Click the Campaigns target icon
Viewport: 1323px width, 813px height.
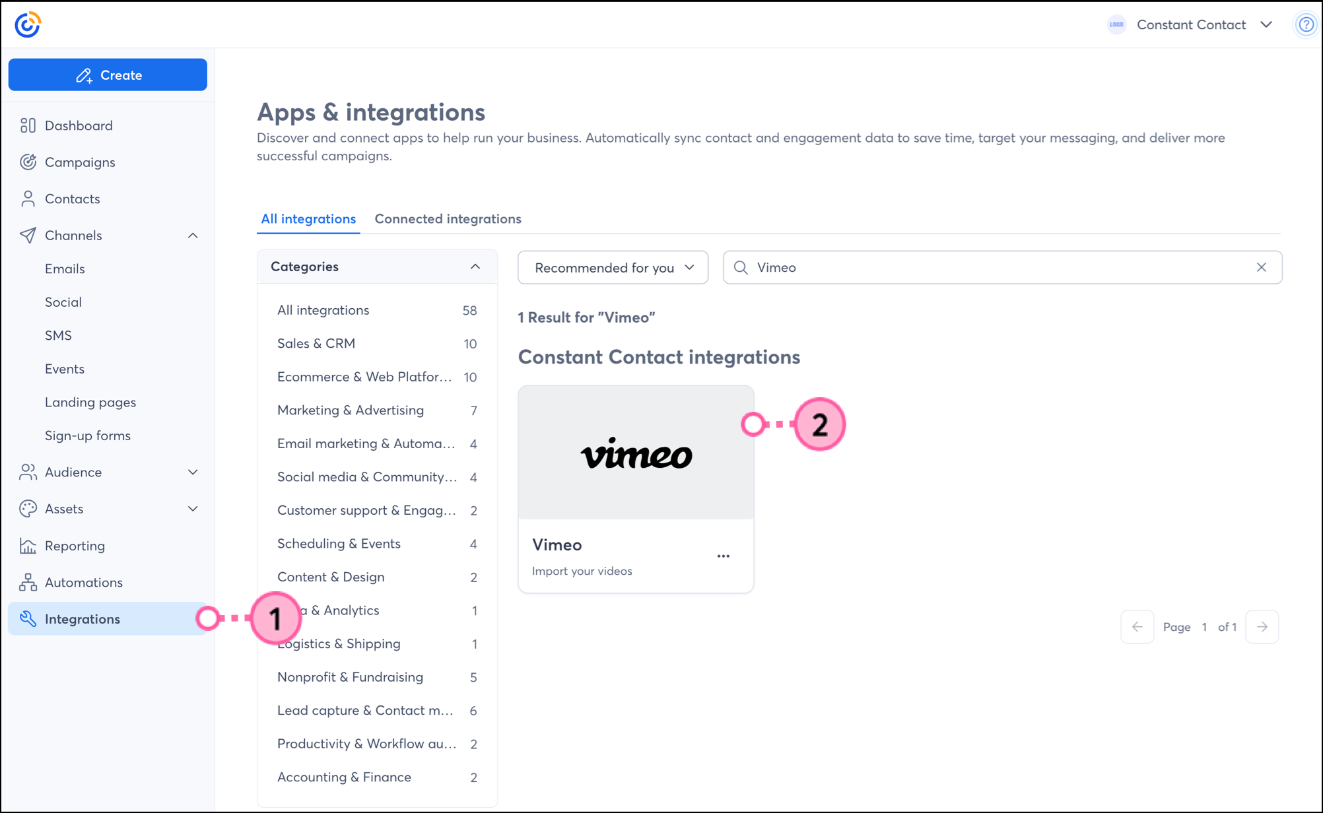tap(28, 162)
